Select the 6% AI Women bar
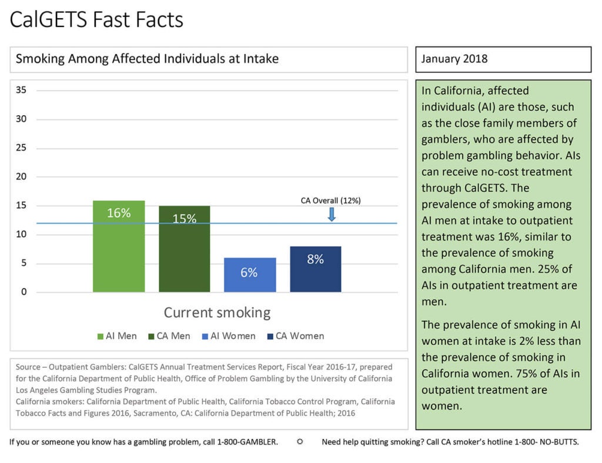 click(250, 275)
